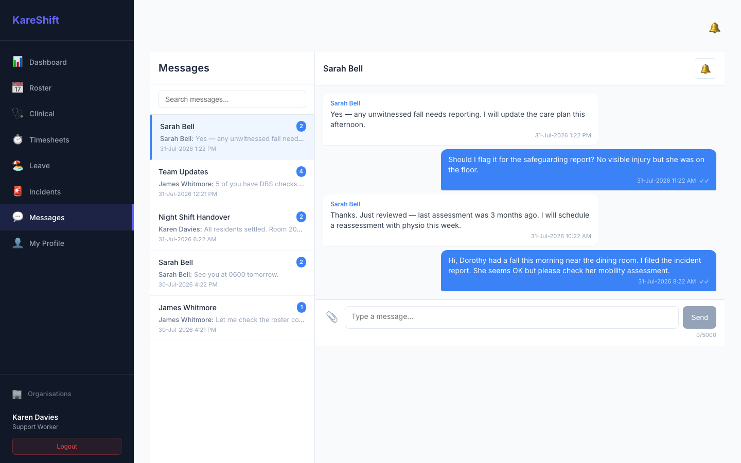The width and height of the screenshot is (741, 463).
Task: Open the James Whitmore conversation
Action: point(233,318)
